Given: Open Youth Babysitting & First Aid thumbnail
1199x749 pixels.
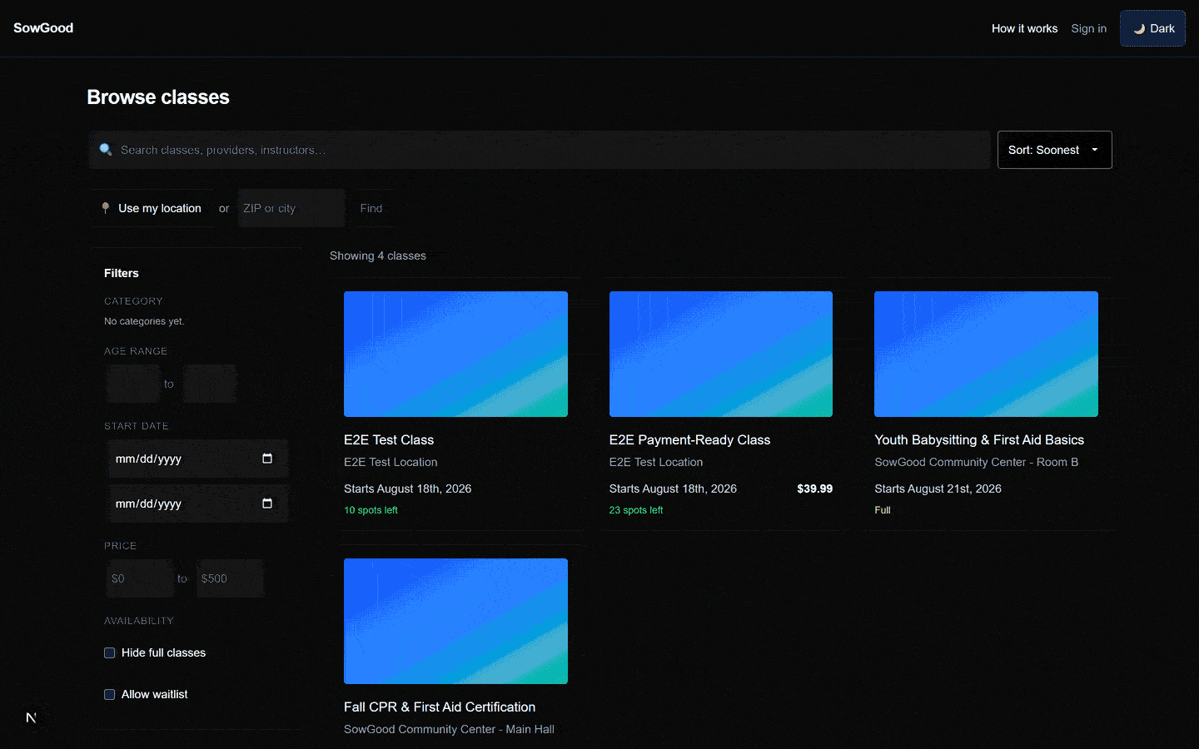Looking at the screenshot, I should [x=986, y=354].
